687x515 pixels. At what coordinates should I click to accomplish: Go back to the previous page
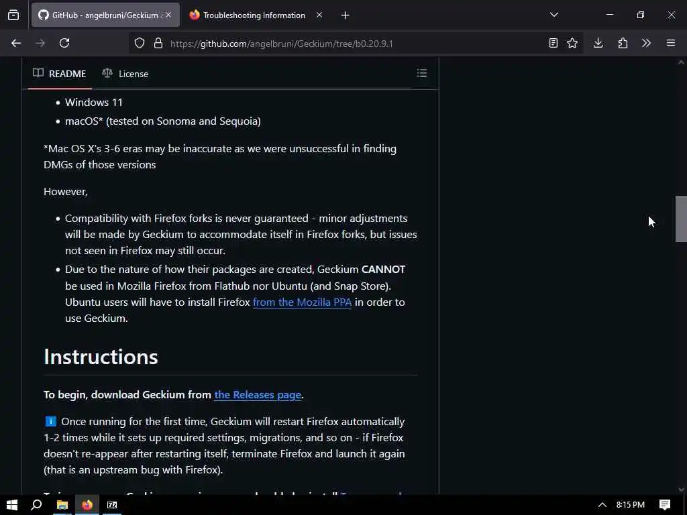pyautogui.click(x=16, y=43)
